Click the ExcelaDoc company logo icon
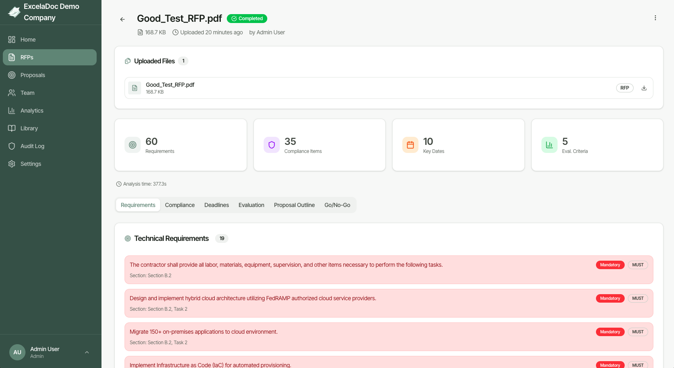This screenshot has width=674, height=368. [x=14, y=12]
